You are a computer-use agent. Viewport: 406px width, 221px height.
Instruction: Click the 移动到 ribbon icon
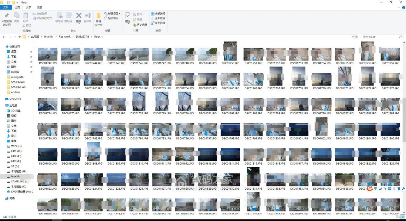[59, 16]
